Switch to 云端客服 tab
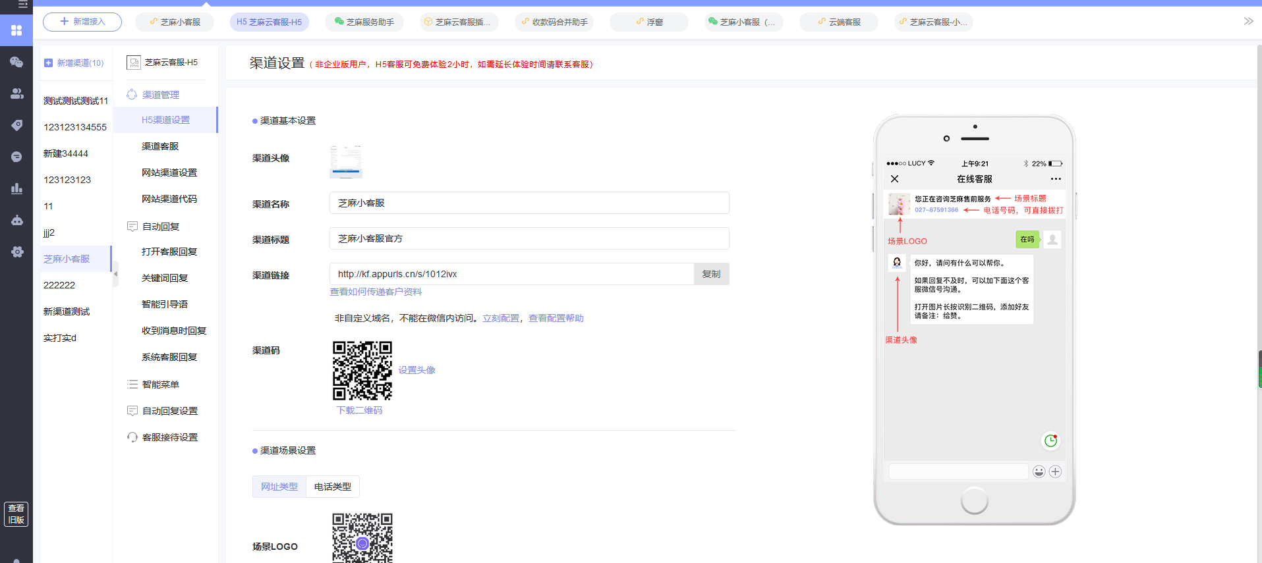Viewport: 1262px width, 563px height. click(x=839, y=22)
